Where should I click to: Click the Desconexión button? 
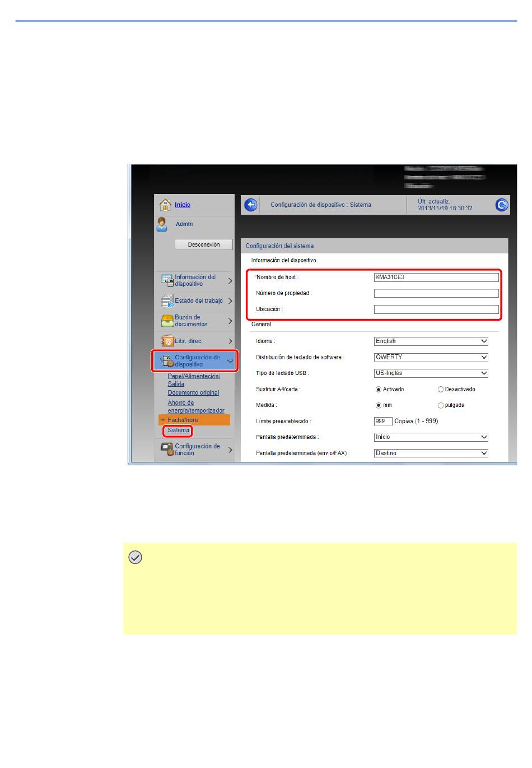click(x=204, y=245)
